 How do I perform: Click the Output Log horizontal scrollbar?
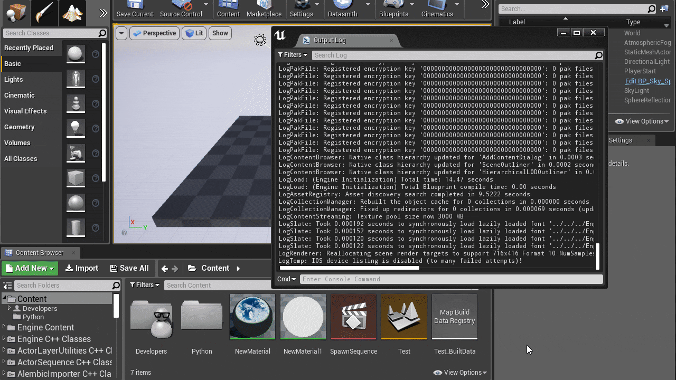click(349, 268)
